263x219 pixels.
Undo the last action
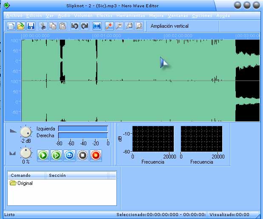(x=75, y=26)
